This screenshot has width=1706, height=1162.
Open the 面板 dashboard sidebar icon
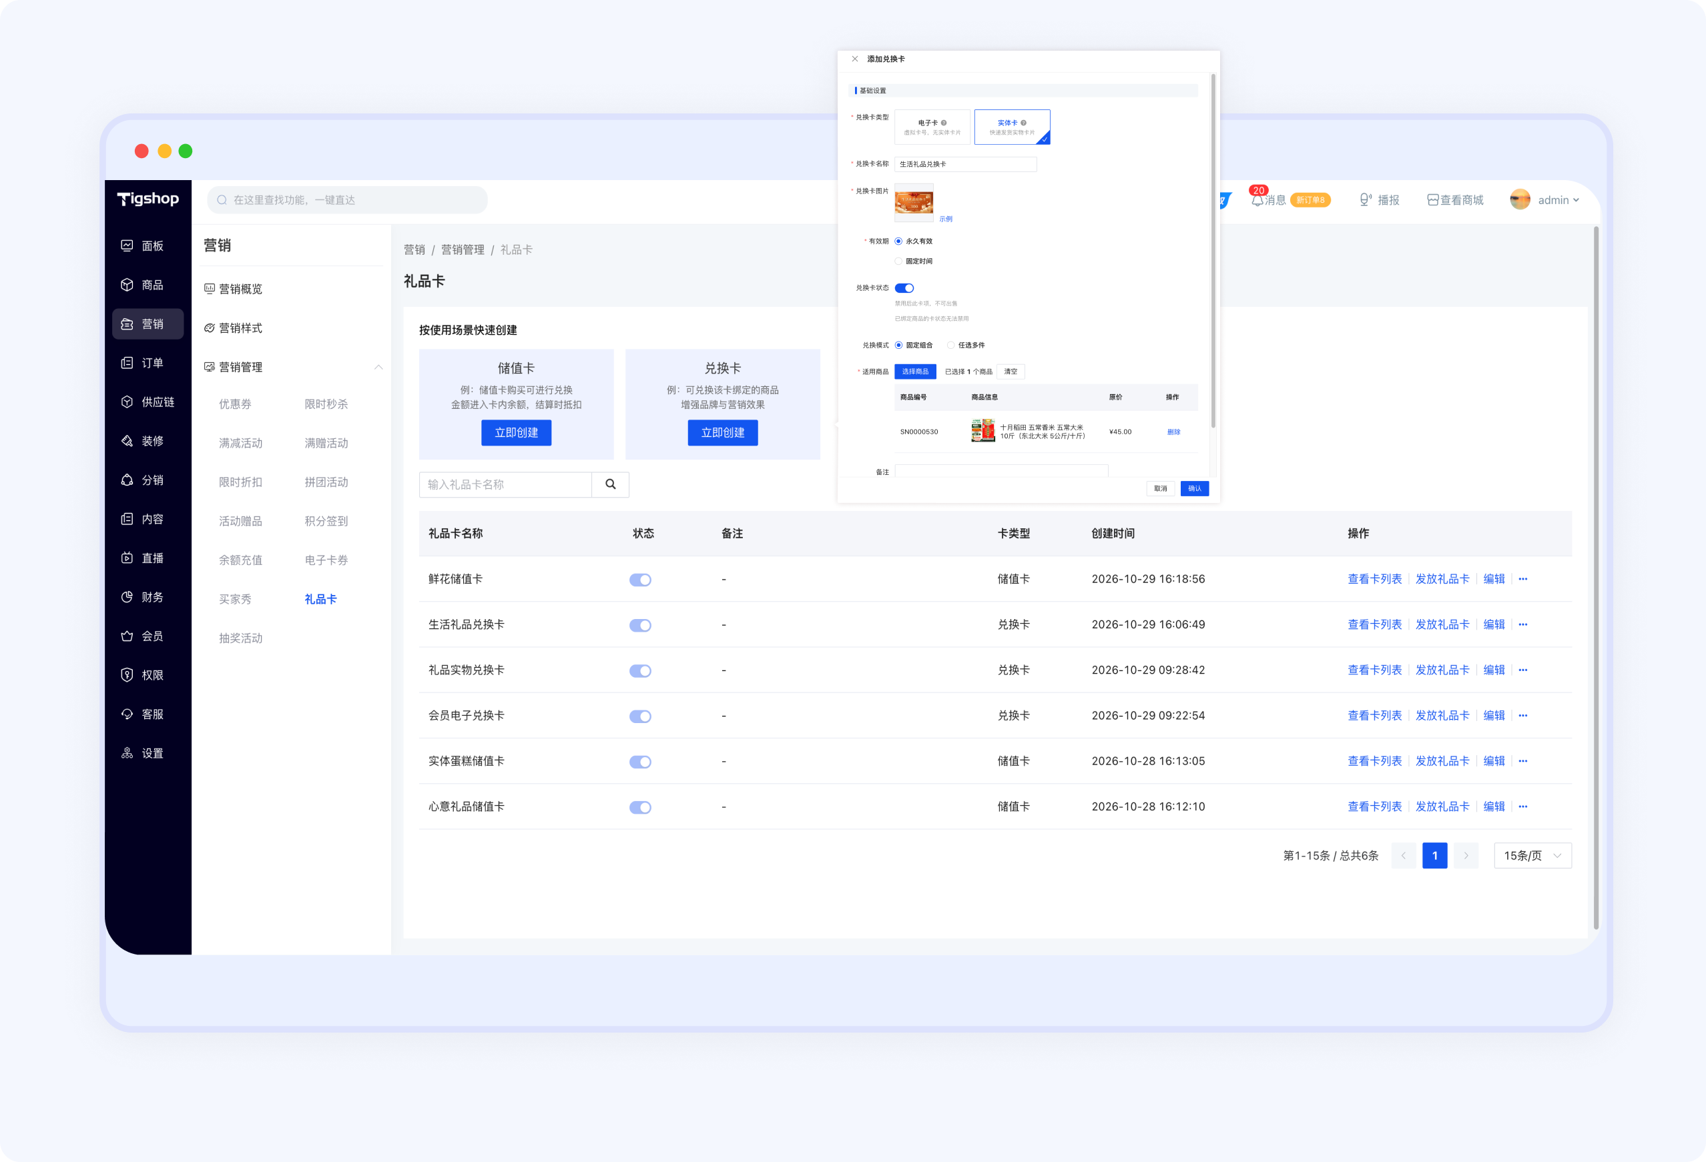tap(127, 245)
